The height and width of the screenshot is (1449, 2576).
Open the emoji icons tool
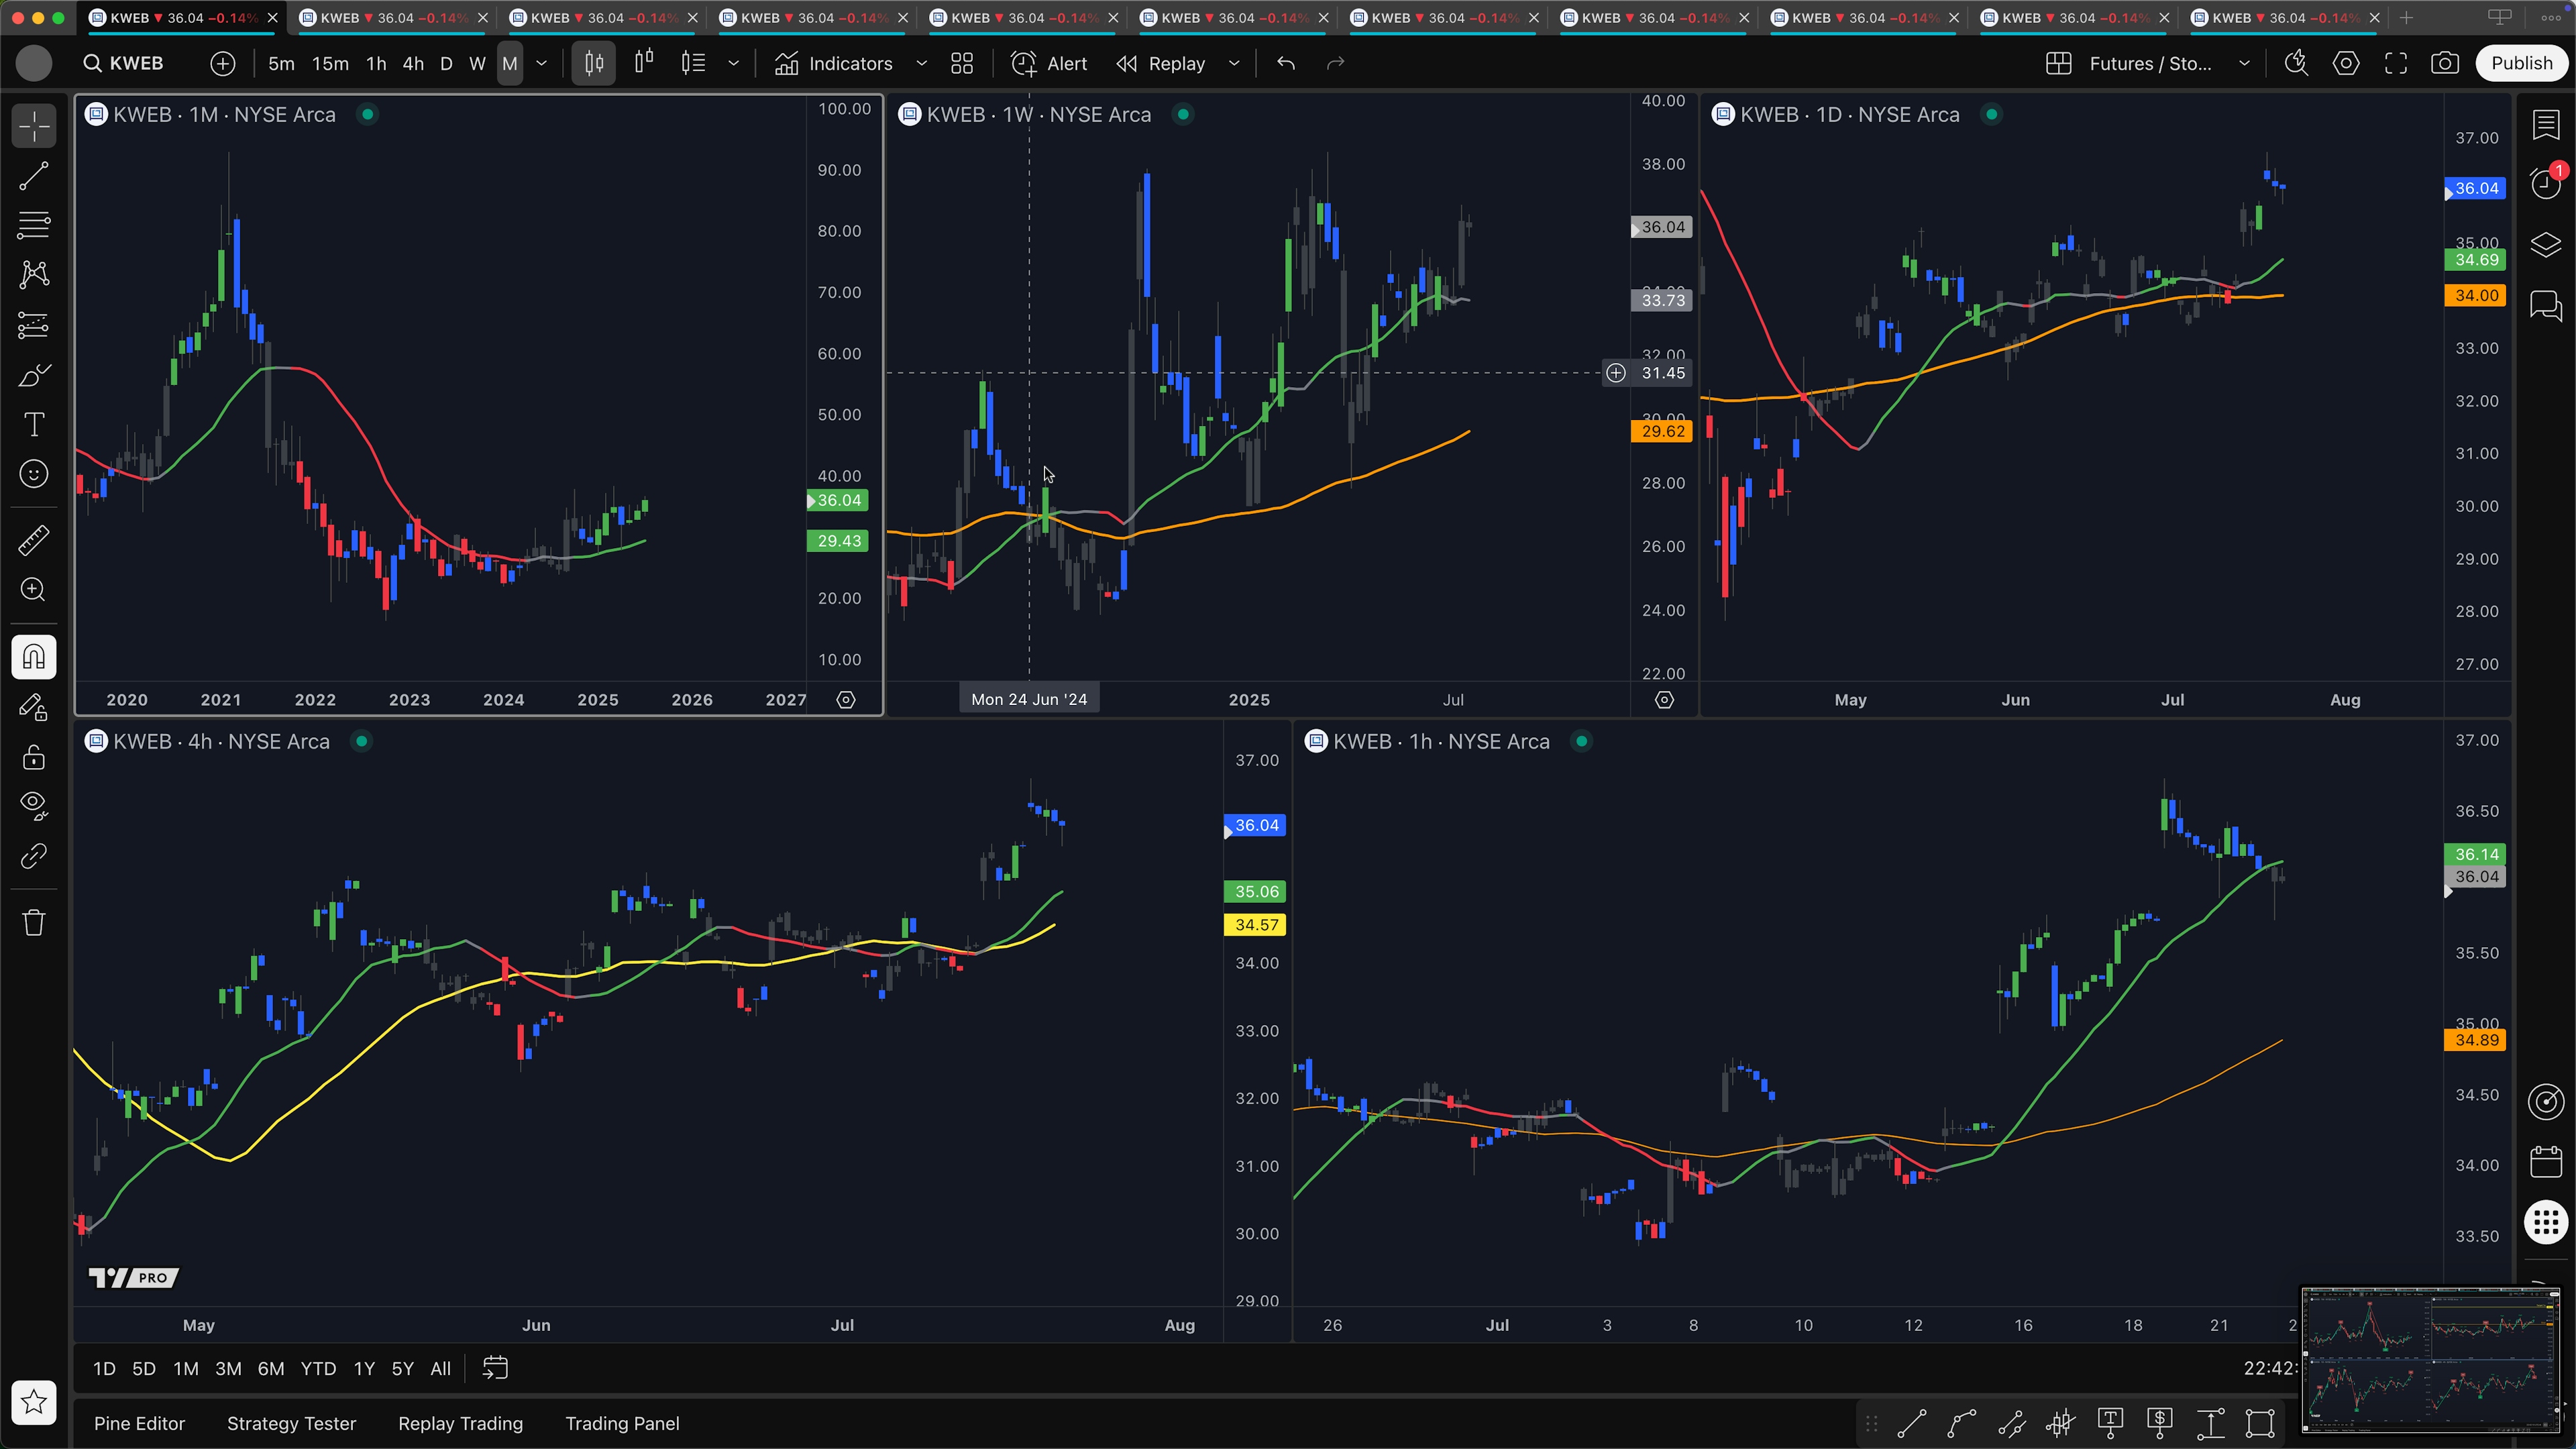tap(34, 474)
